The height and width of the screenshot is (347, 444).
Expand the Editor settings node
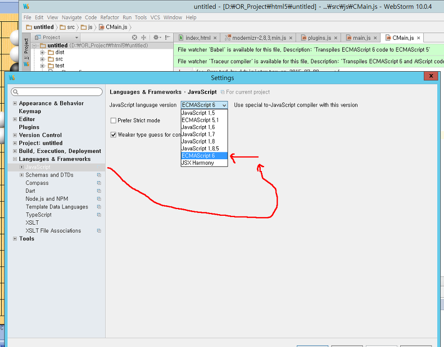pos(15,119)
